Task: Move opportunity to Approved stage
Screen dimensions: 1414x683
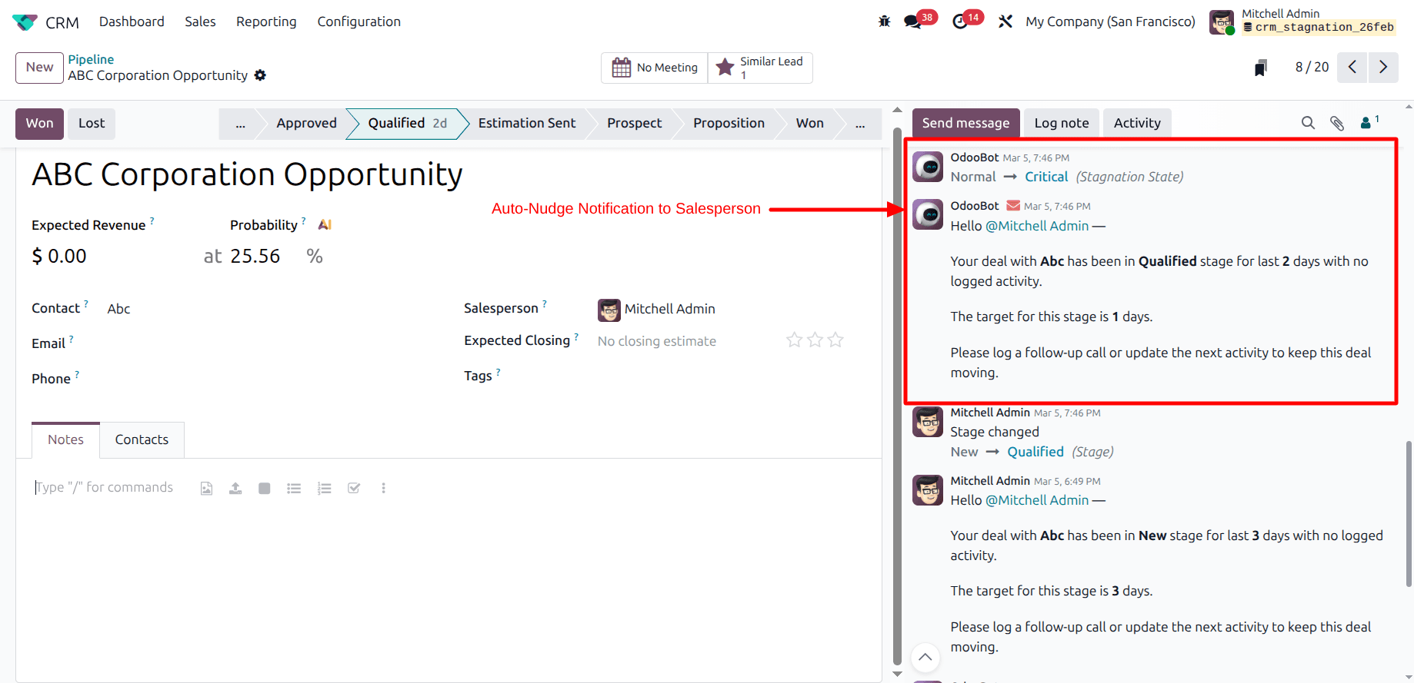Action: pos(306,124)
